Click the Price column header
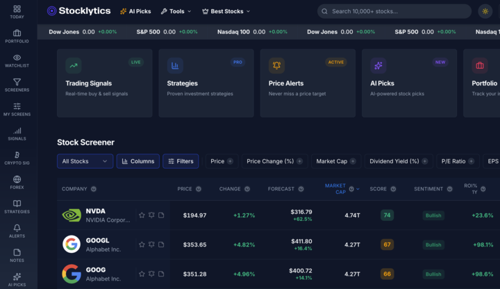This screenshot has height=289, width=500. [x=185, y=189]
